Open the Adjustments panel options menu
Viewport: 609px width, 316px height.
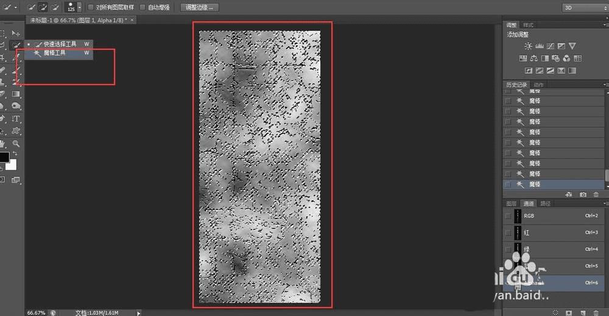click(x=606, y=25)
